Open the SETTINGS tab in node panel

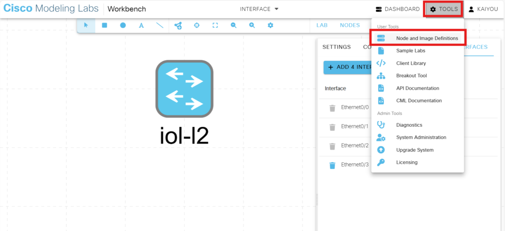point(336,47)
